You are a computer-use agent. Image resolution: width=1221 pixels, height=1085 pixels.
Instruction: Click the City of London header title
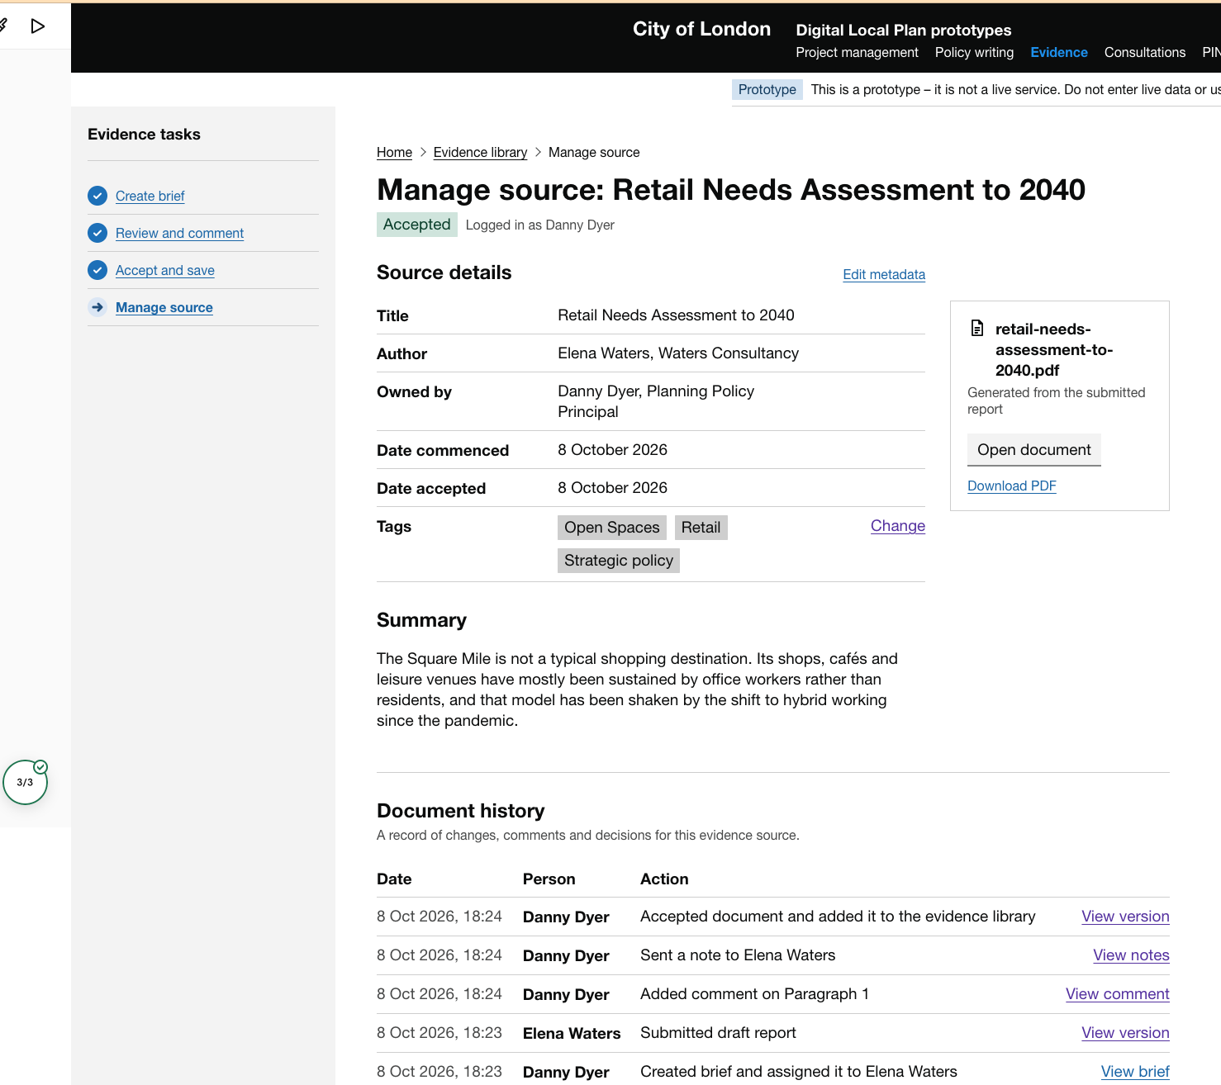(701, 29)
